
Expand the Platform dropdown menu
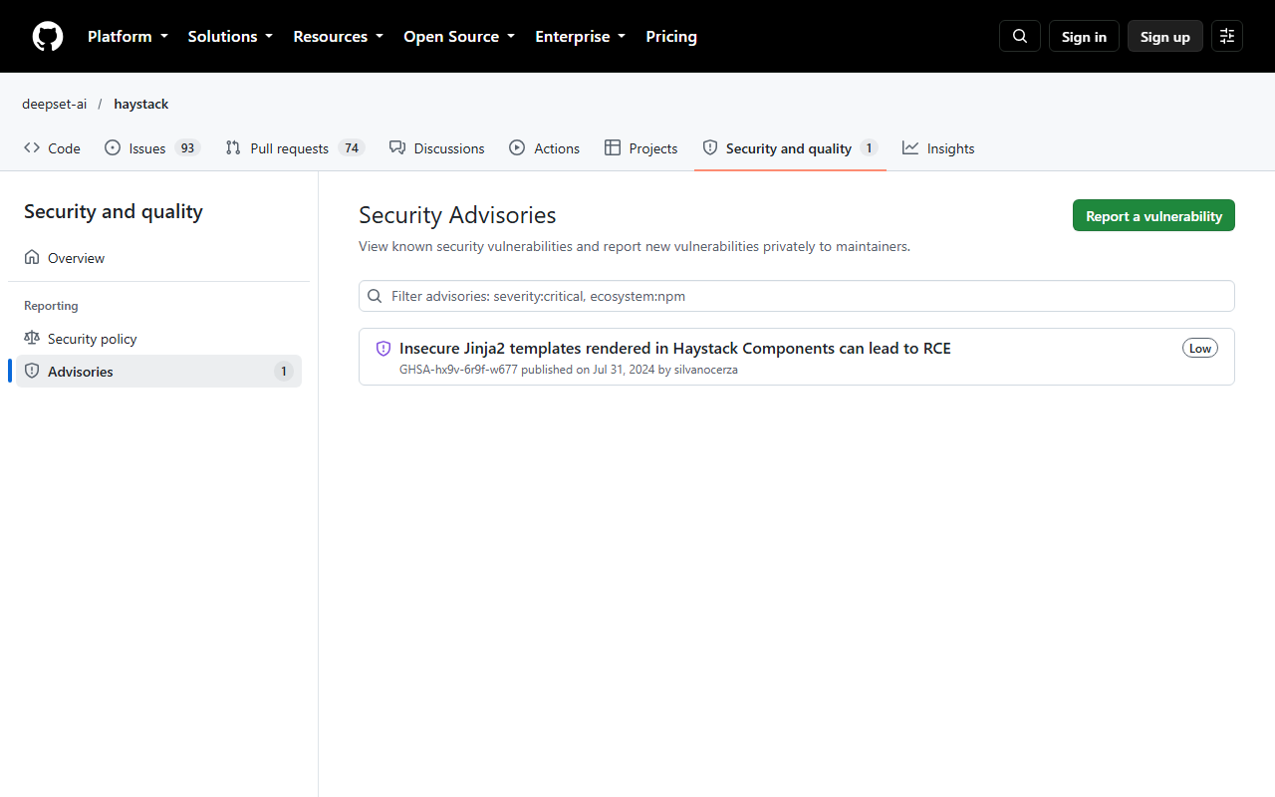127,36
